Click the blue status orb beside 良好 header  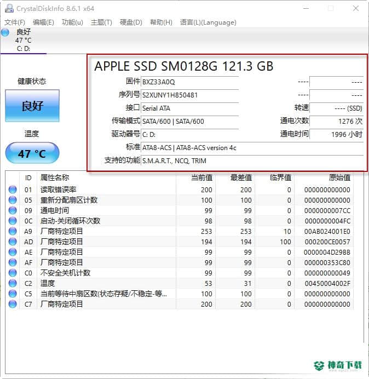(x=5, y=33)
